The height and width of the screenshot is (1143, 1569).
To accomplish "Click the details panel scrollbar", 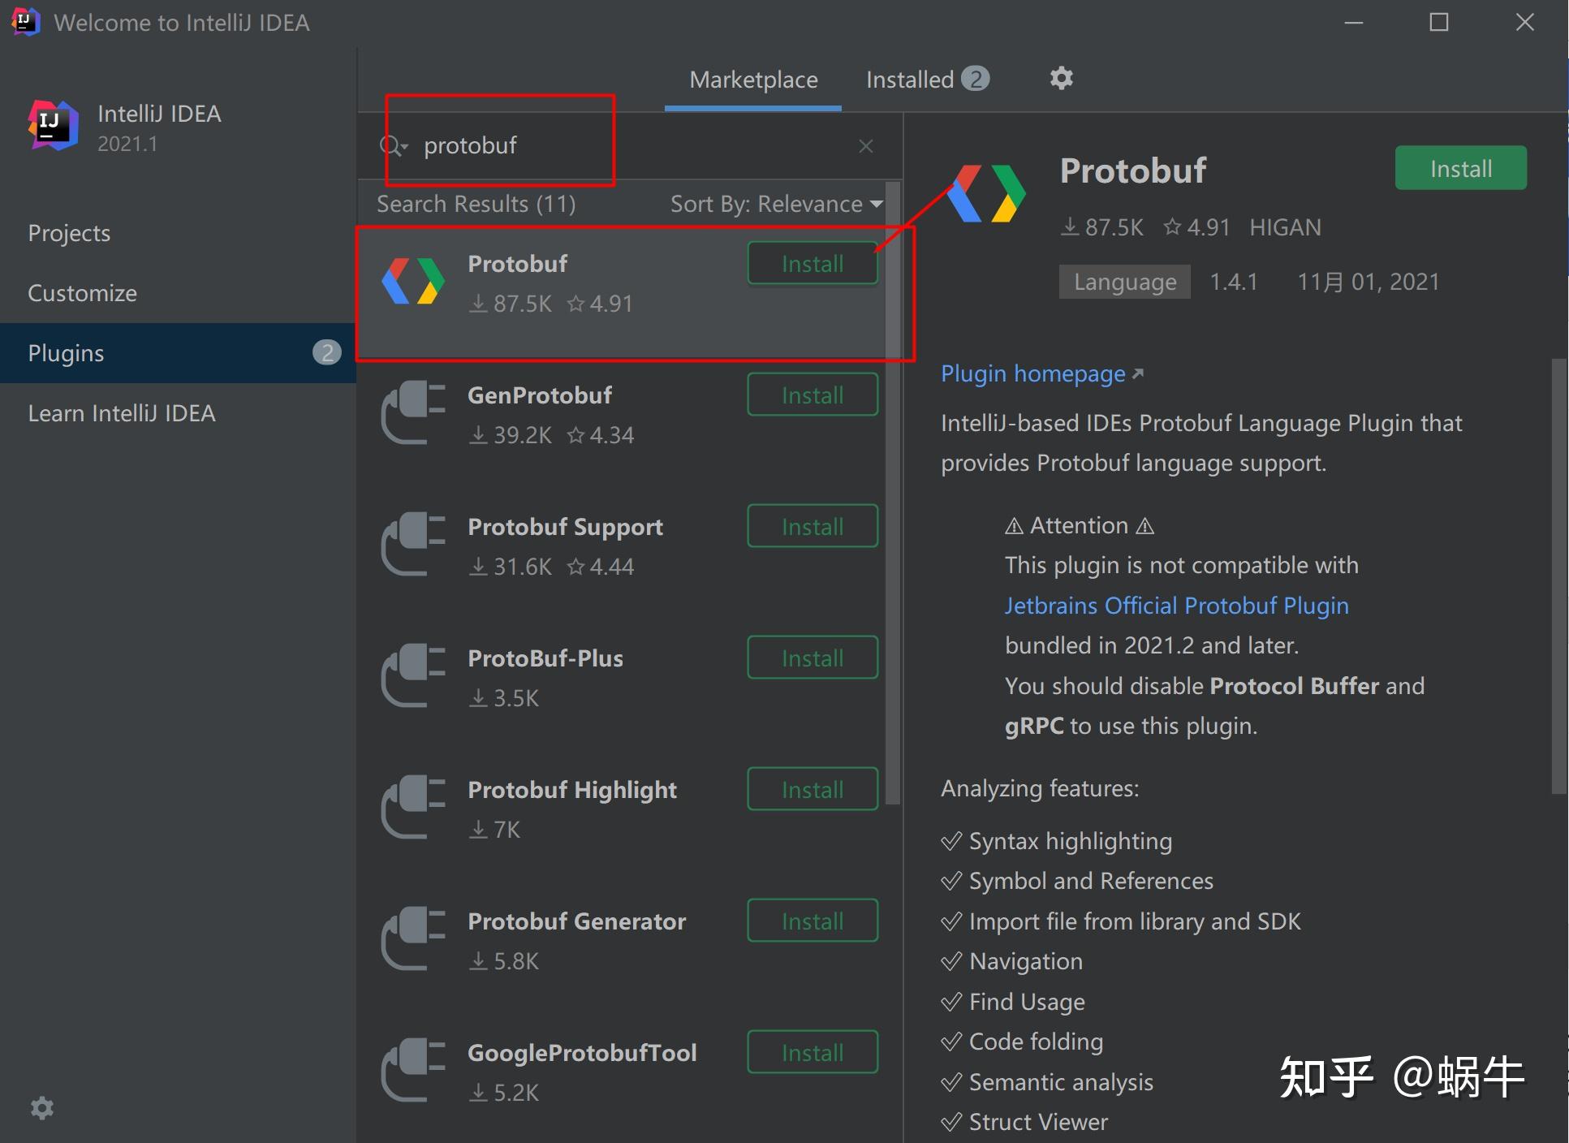I will pyautogui.click(x=1559, y=576).
